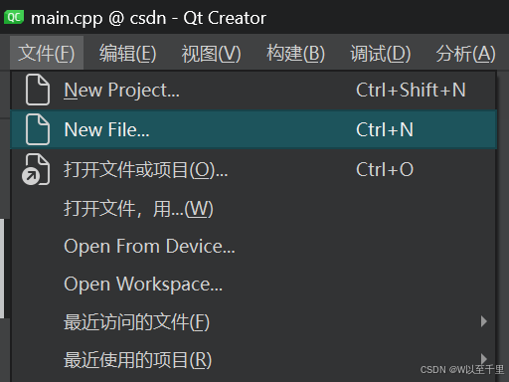
Task: Select the 最近访问的文件(F) entry label
Action: click(x=137, y=322)
